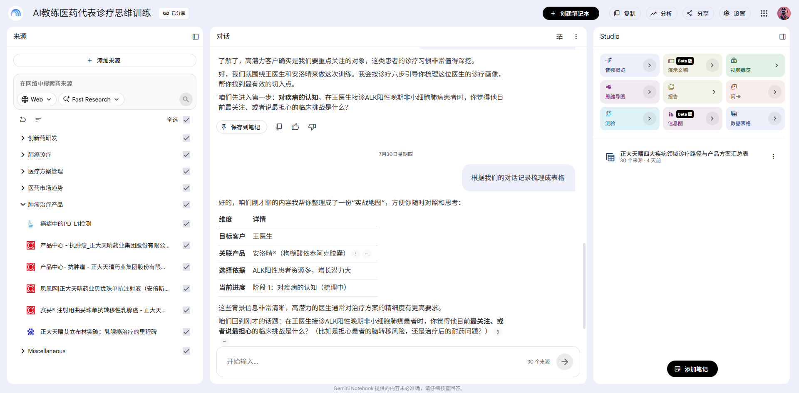Toggle checkbox for 肺癌诊疗 group
The width and height of the screenshot is (799, 393).
point(186,155)
